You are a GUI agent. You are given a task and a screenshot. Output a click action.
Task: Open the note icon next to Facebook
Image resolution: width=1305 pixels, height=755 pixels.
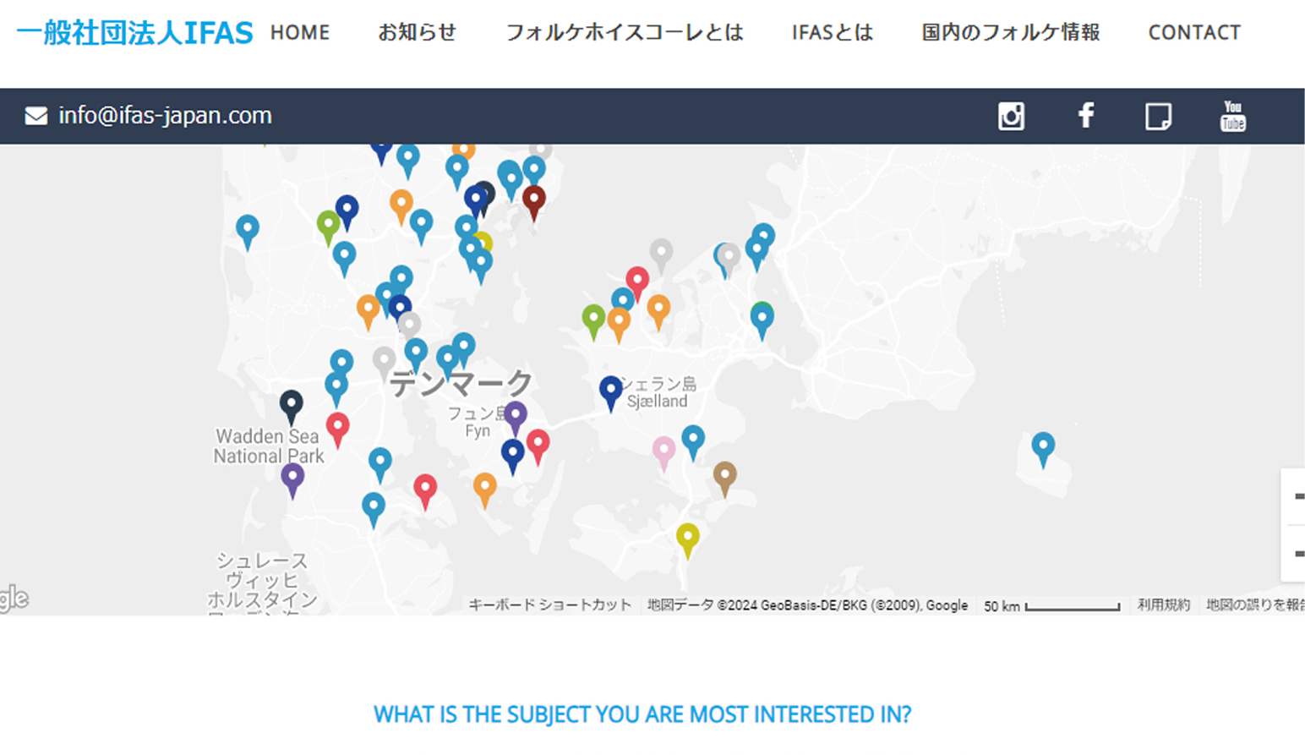(x=1158, y=116)
